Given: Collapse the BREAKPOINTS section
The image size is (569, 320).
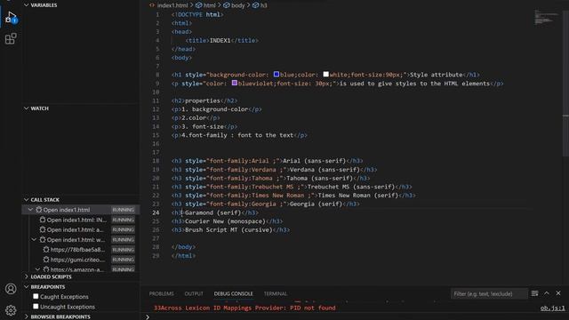Looking at the screenshot, I should click(26, 286).
